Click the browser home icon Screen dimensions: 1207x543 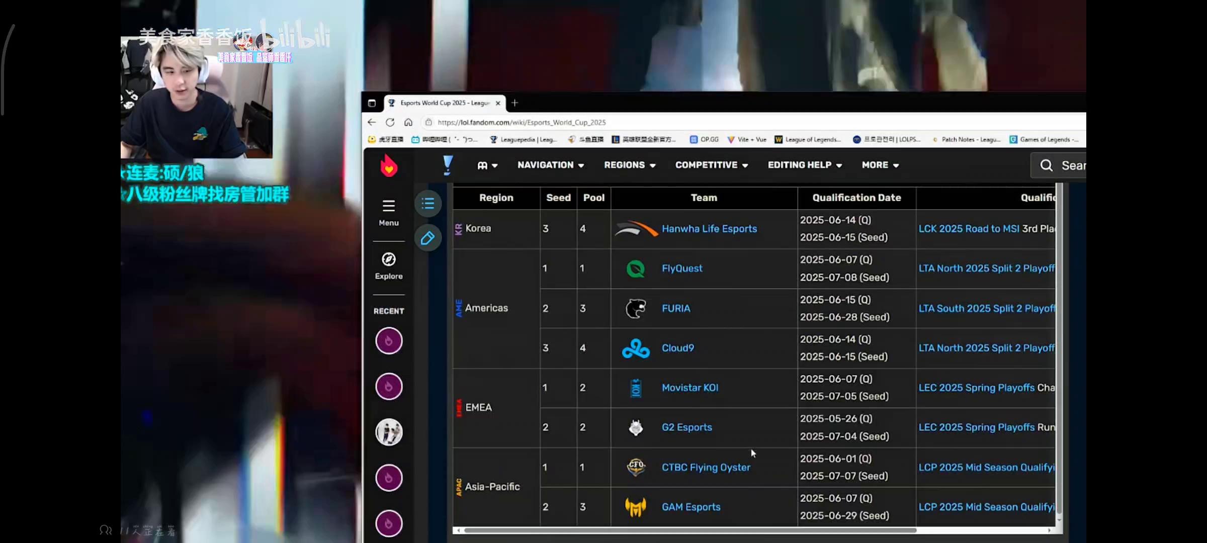(x=408, y=122)
